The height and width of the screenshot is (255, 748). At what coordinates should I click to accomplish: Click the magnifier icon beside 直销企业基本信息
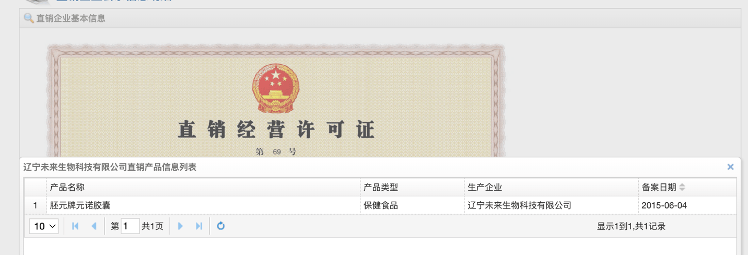coord(29,18)
